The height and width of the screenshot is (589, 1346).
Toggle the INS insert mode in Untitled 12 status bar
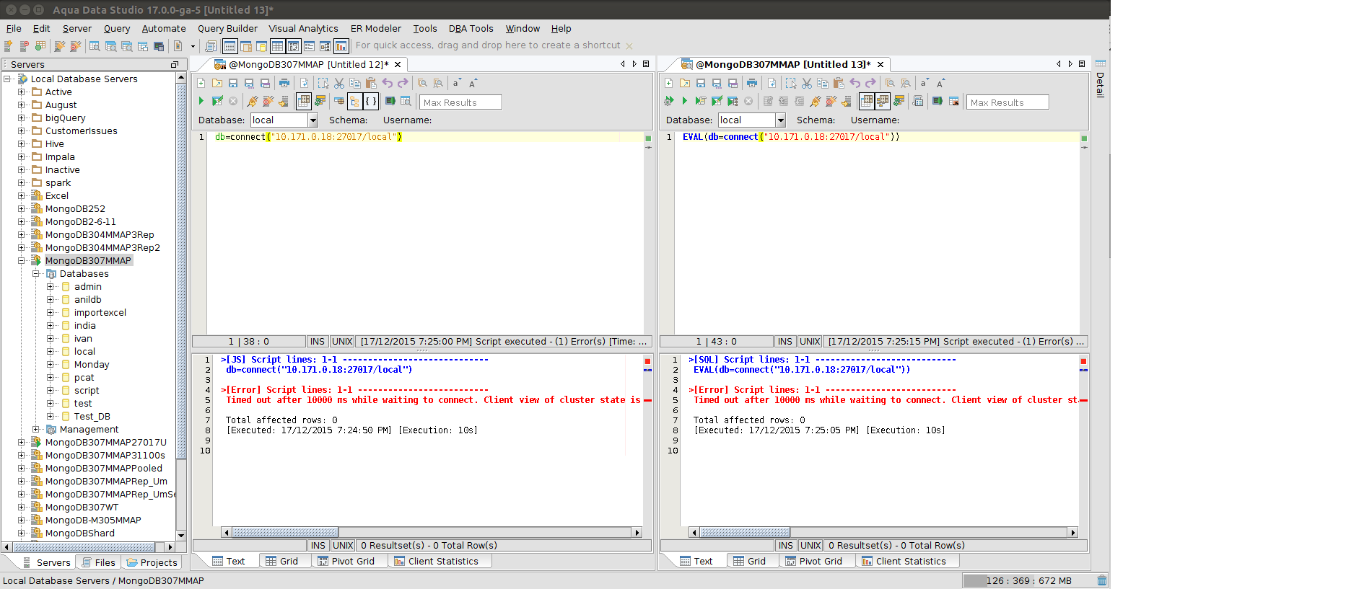click(318, 342)
